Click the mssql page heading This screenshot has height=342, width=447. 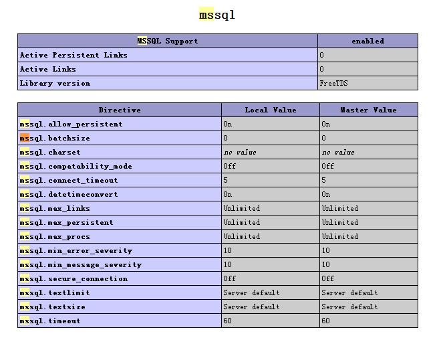pyautogui.click(x=217, y=15)
